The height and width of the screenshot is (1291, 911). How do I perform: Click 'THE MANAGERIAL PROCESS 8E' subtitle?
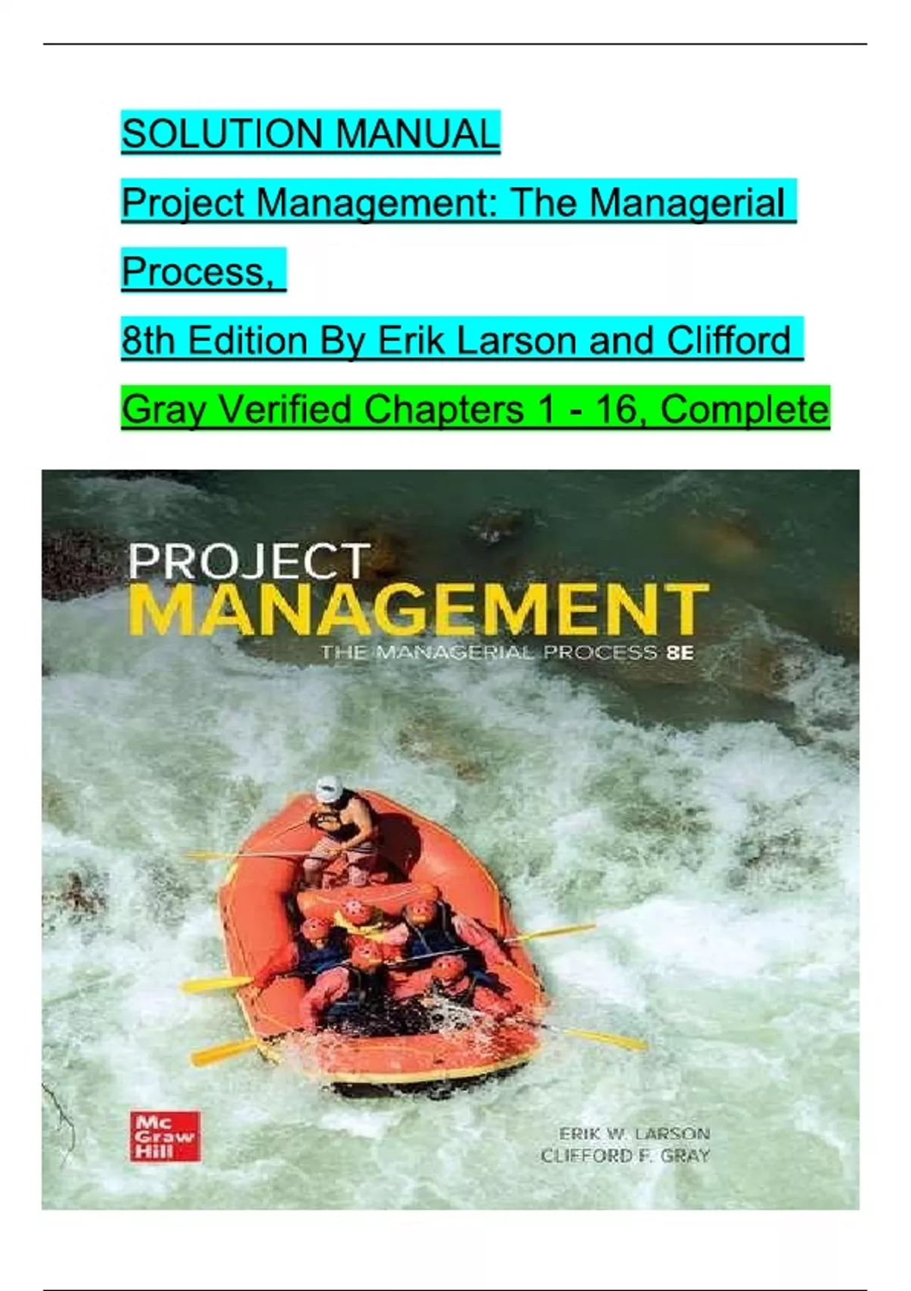pyautogui.click(x=507, y=652)
